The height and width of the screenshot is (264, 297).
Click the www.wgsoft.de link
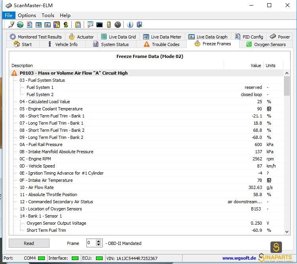click(x=239, y=258)
